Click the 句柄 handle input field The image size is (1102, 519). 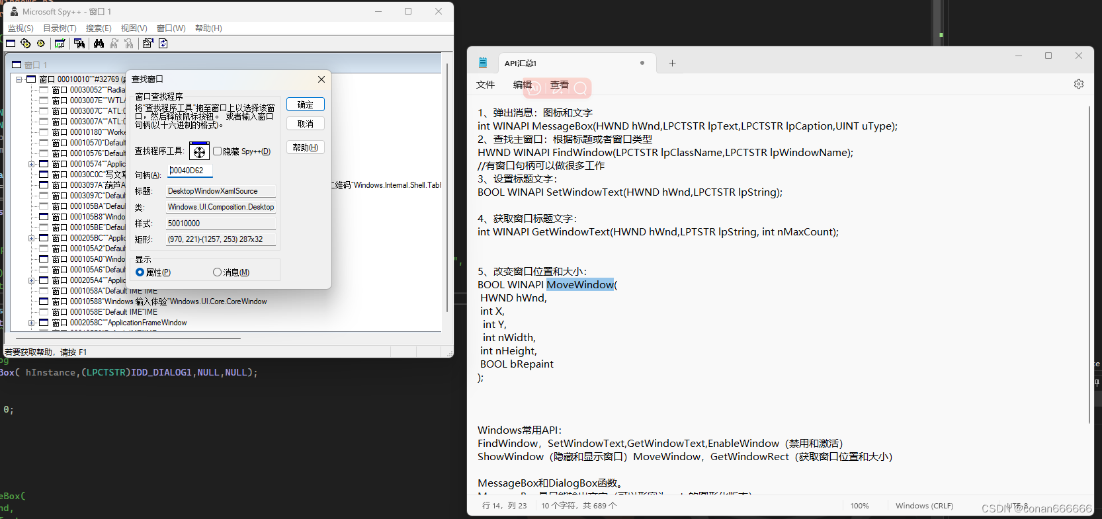click(190, 171)
